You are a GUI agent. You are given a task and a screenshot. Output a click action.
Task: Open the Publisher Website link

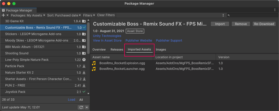[139, 41]
